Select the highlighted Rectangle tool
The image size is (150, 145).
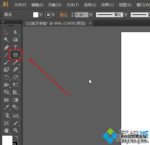pyautogui.click(x=16, y=54)
